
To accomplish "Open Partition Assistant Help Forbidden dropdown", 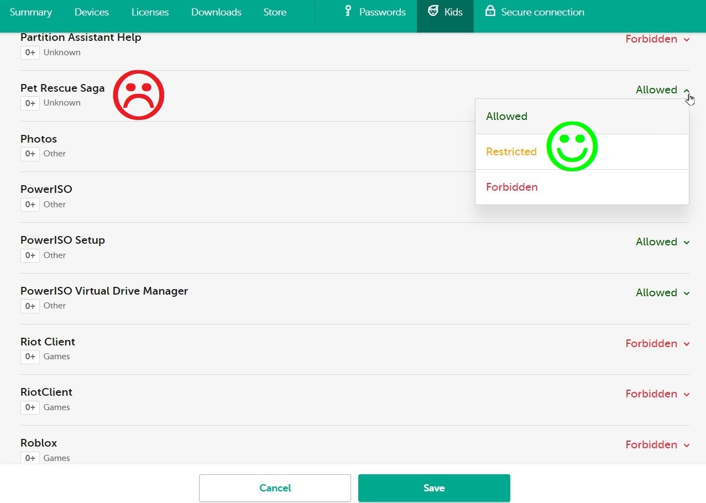I will pyautogui.click(x=657, y=39).
